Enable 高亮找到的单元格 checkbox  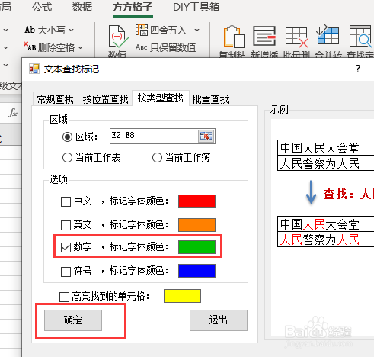pyautogui.click(x=64, y=297)
